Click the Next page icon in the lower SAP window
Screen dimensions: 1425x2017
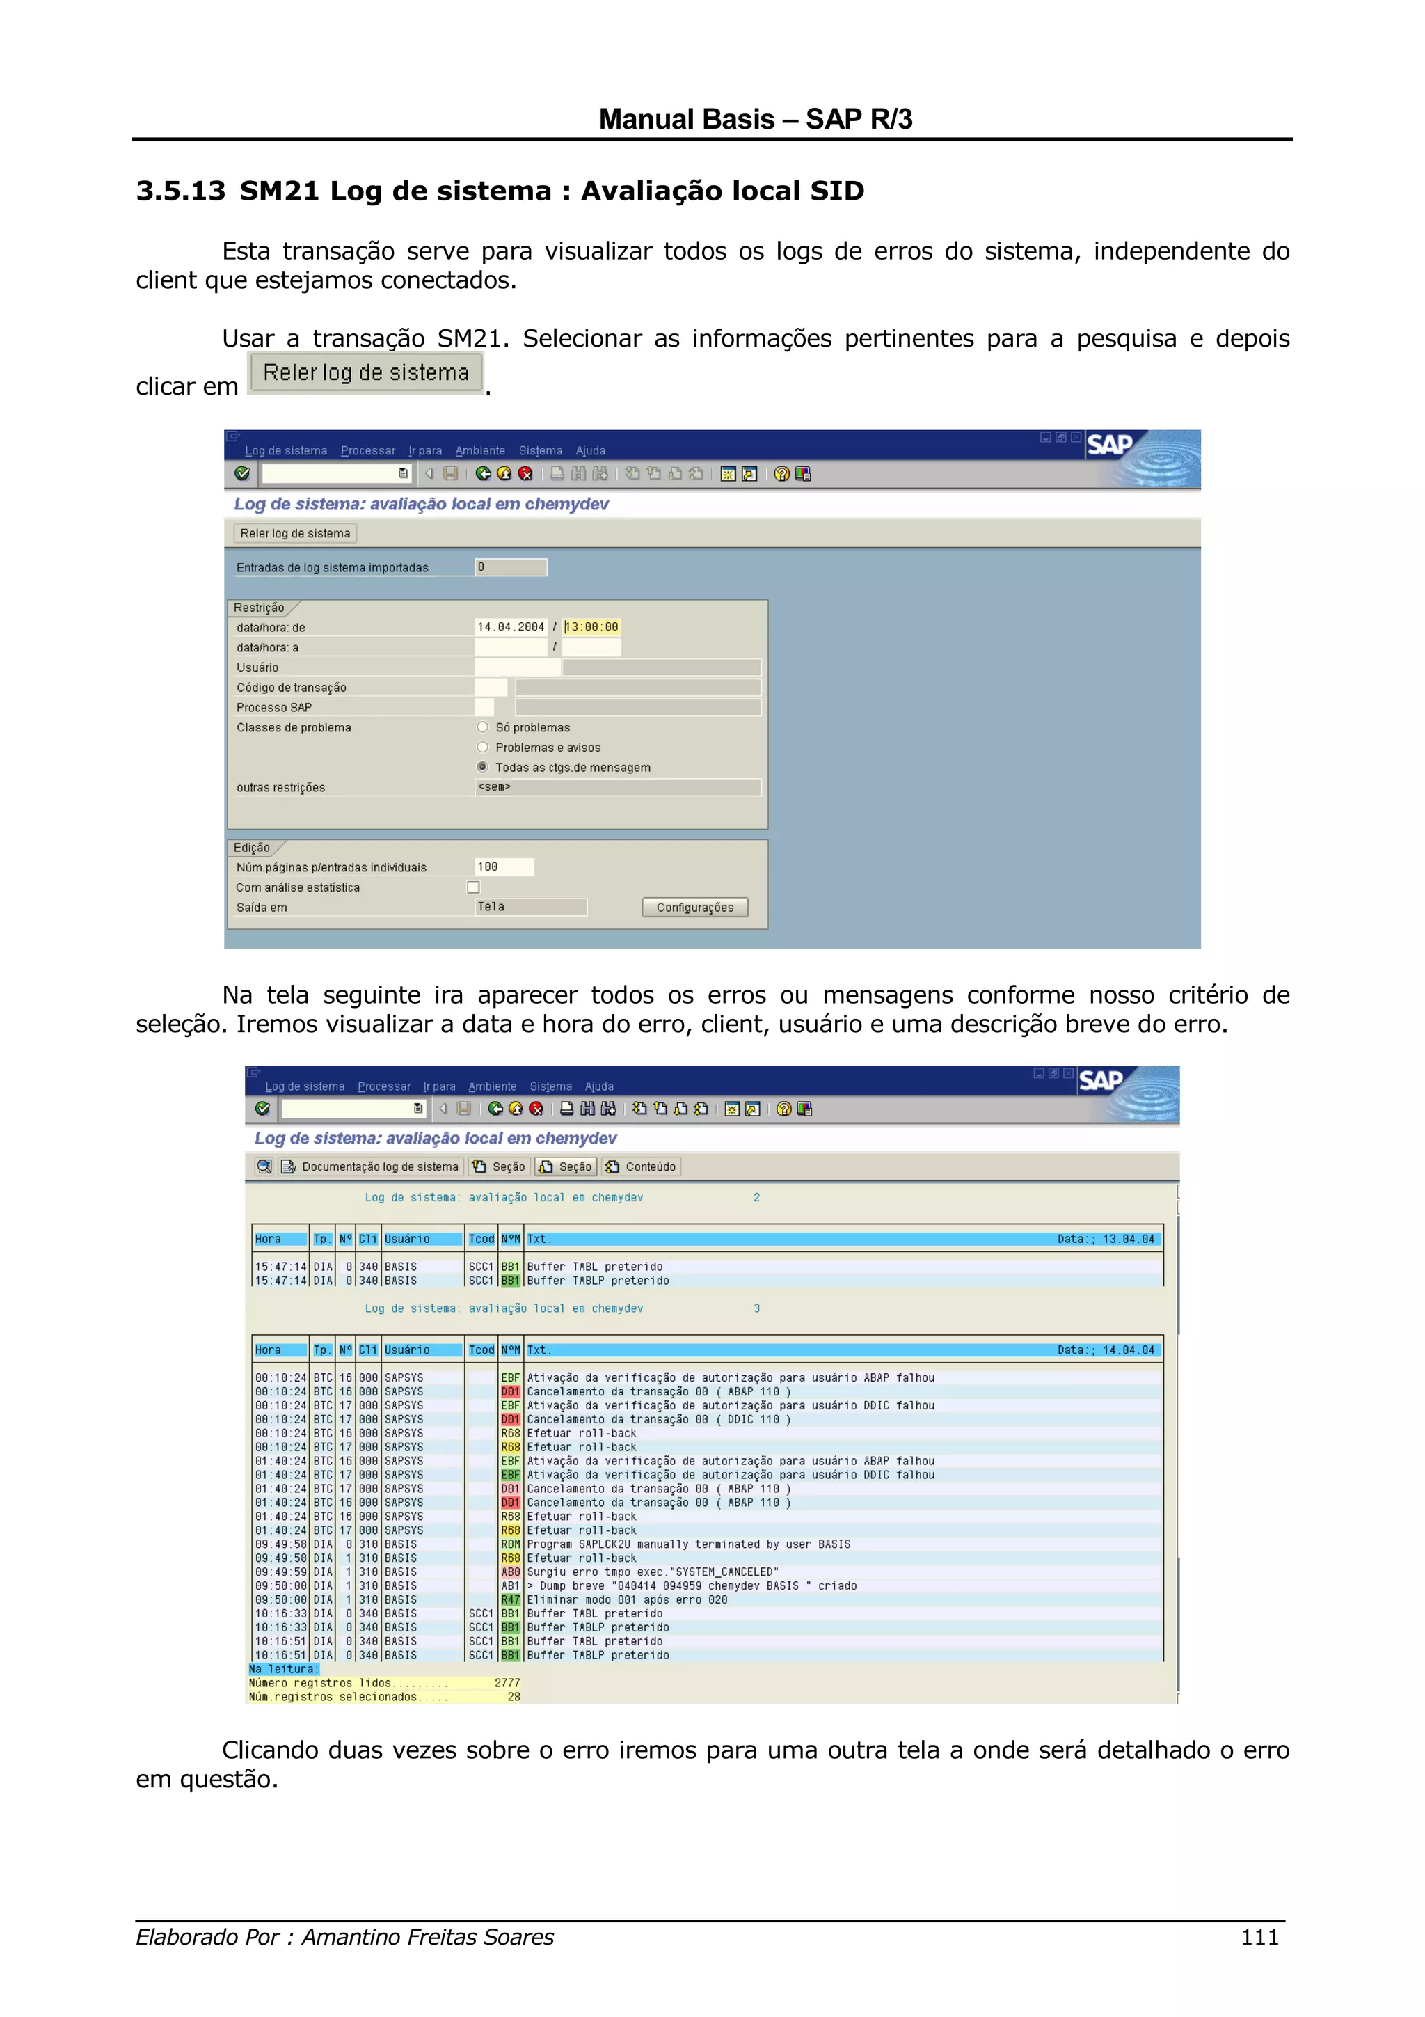[x=680, y=1109]
